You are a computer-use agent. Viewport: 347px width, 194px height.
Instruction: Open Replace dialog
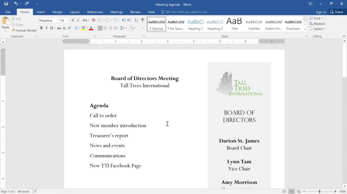pyautogui.click(x=317, y=23)
